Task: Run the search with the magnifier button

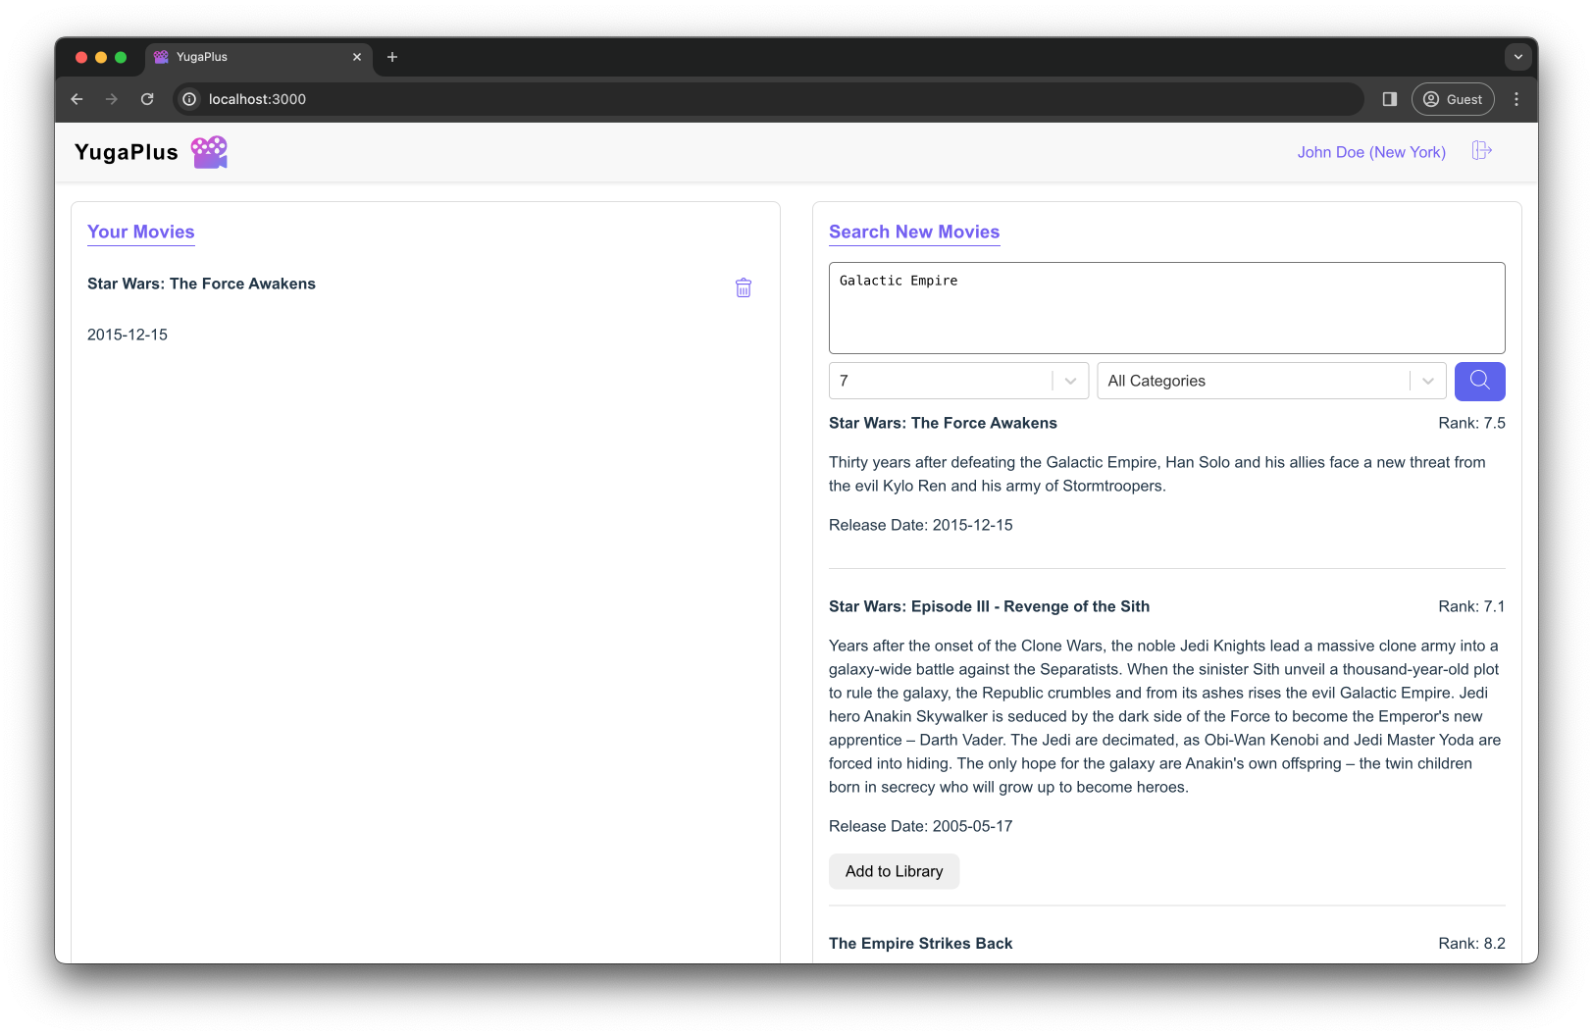Action: pos(1479,381)
